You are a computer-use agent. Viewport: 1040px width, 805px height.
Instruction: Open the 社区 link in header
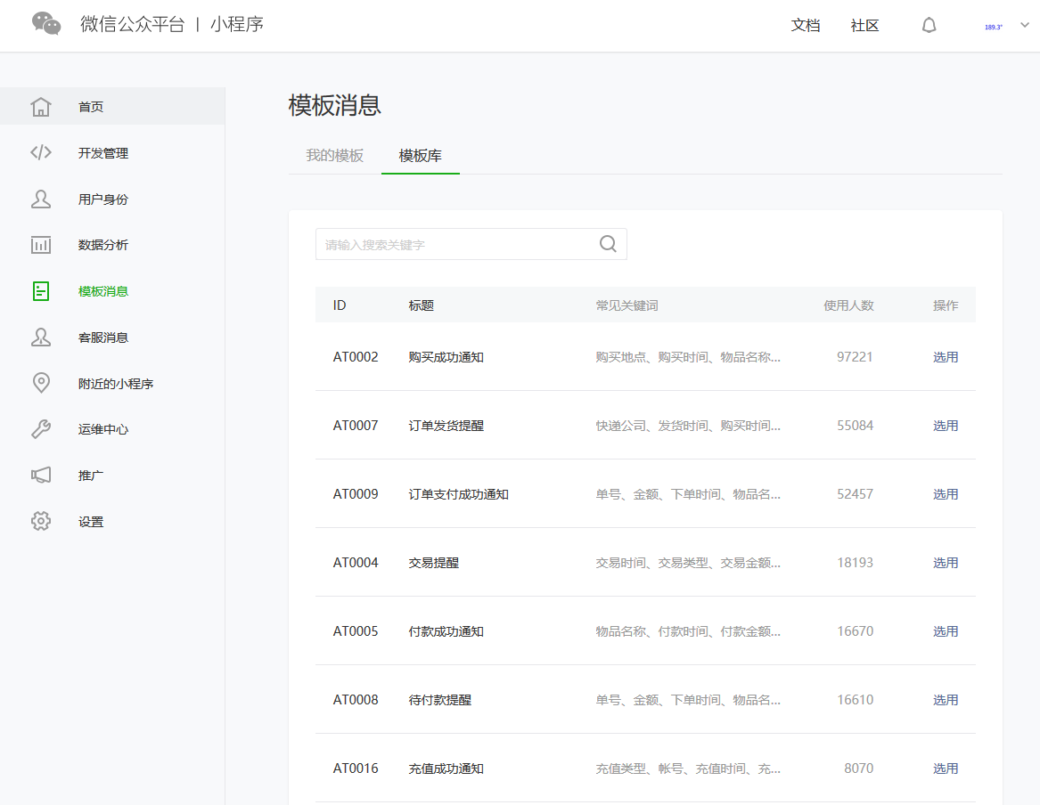[864, 25]
